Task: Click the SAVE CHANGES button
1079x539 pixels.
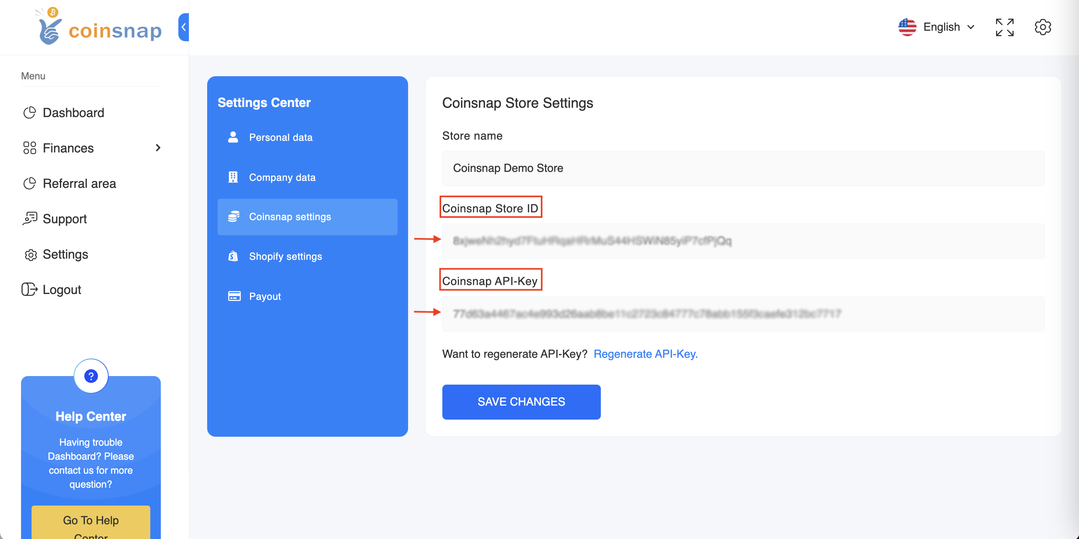Action: tap(521, 402)
